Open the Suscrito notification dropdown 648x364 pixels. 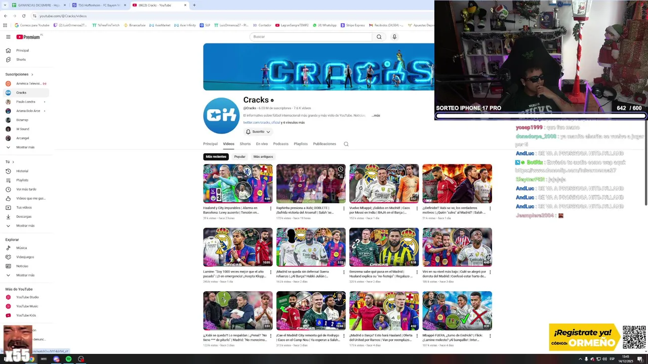tap(258, 131)
